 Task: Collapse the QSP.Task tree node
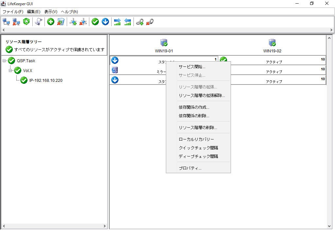coord(4,61)
